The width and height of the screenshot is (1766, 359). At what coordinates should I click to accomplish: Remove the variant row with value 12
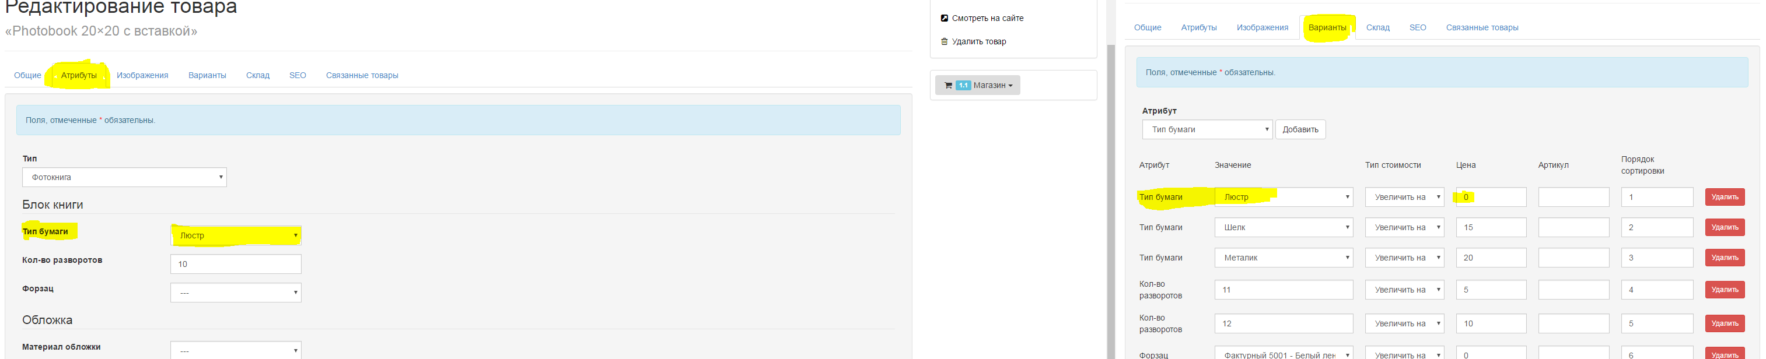(1724, 324)
